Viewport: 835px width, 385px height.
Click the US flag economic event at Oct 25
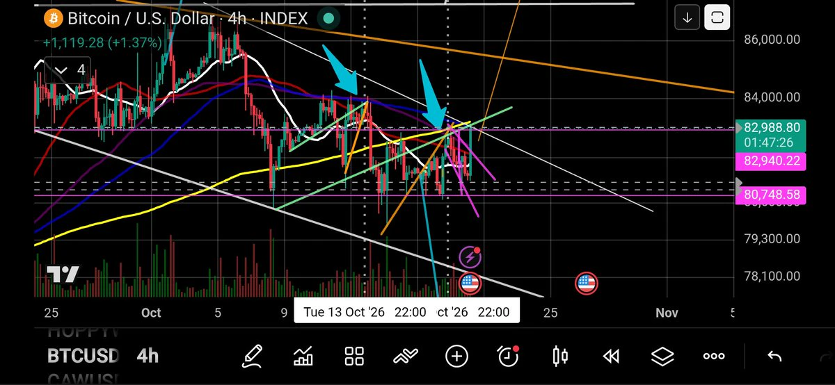[586, 284]
